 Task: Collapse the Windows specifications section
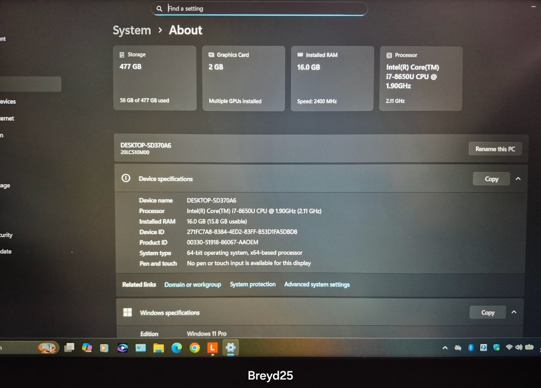514,312
